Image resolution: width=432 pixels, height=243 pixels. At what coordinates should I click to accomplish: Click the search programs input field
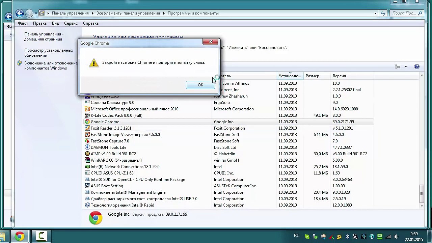point(404,13)
